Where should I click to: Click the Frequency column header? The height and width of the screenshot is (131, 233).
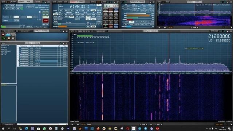click(23, 46)
